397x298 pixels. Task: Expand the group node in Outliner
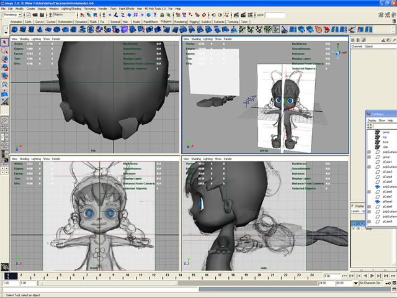369,157
